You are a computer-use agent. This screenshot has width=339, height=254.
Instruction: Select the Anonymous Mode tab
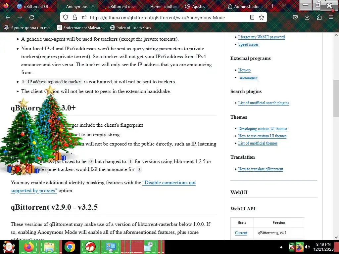77,7
